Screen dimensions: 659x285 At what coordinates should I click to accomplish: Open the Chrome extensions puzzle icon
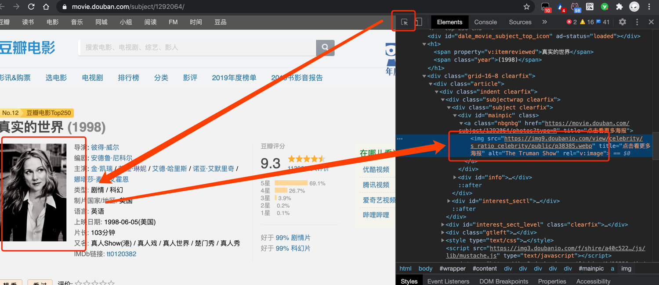click(x=619, y=7)
